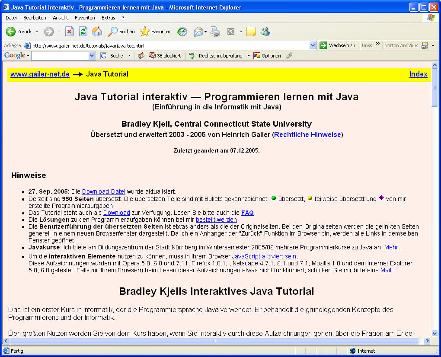
Task: Open the Favoriten star panel
Action: point(156,32)
